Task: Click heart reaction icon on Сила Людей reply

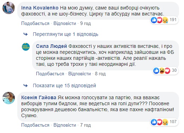Action: 167,71
